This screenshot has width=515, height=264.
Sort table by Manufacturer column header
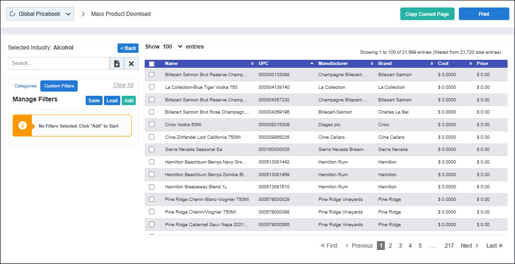coord(333,64)
